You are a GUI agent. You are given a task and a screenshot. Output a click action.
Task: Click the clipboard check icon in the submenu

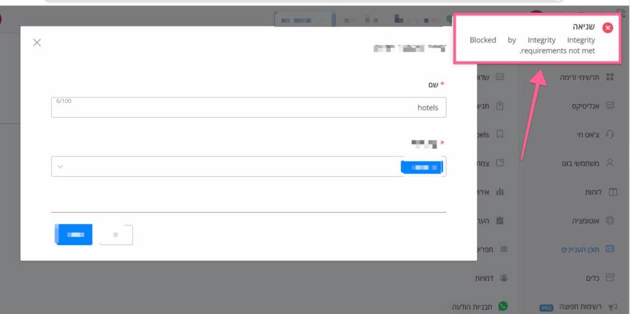pyautogui.click(x=500, y=220)
